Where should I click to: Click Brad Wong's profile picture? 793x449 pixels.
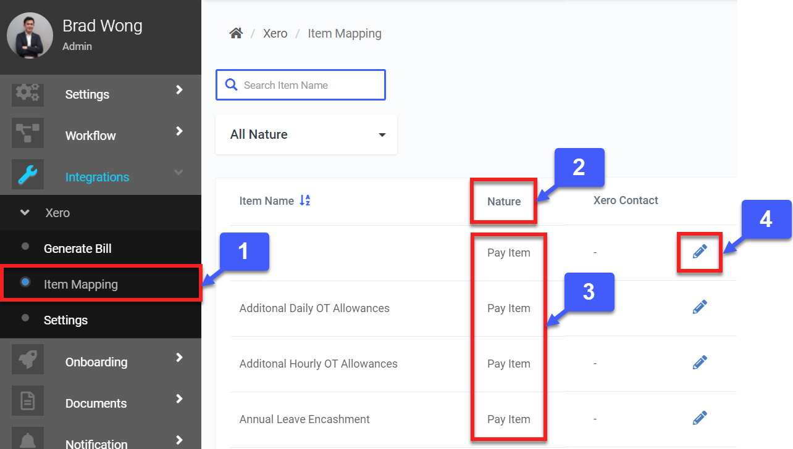click(x=30, y=36)
